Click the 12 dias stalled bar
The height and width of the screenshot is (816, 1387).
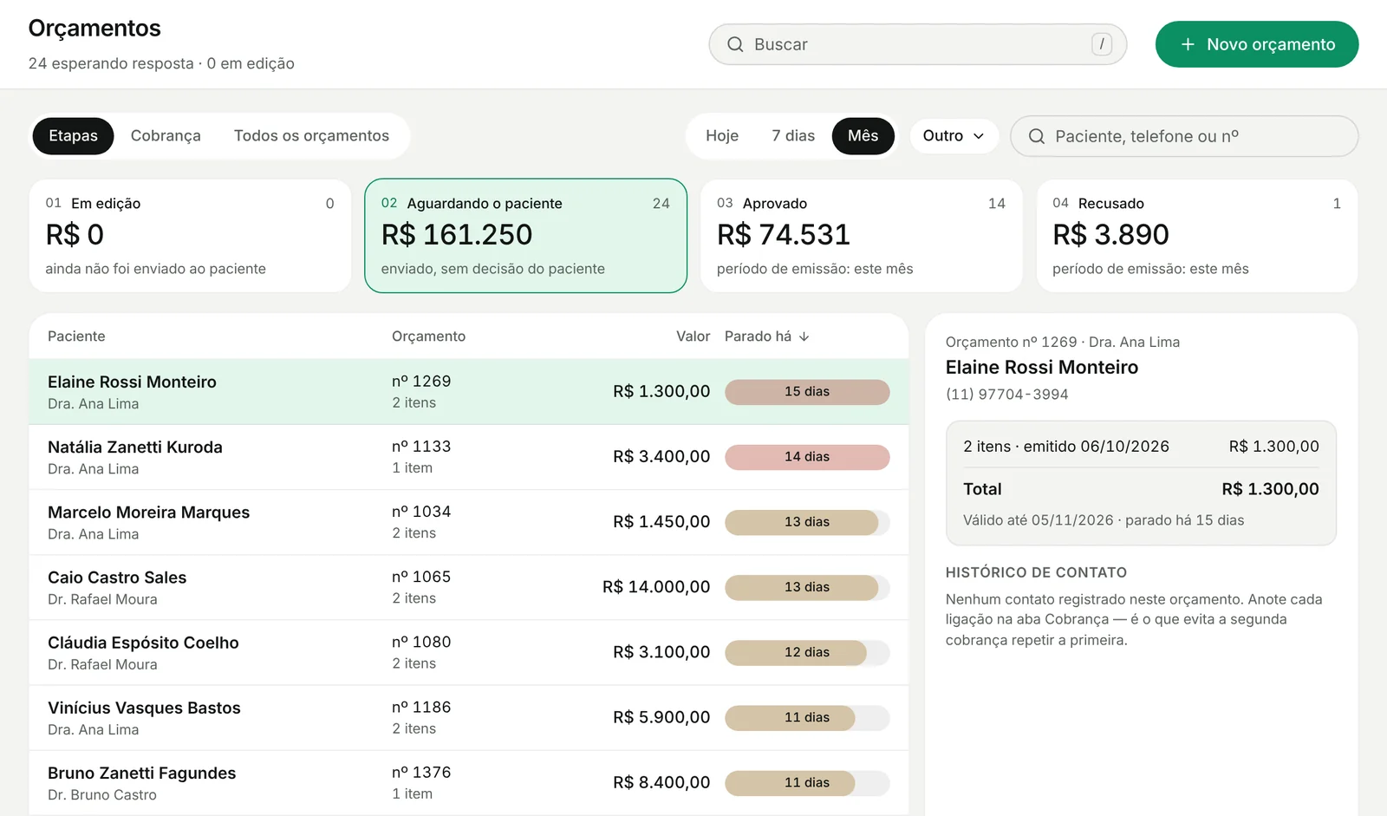click(807, 652)
